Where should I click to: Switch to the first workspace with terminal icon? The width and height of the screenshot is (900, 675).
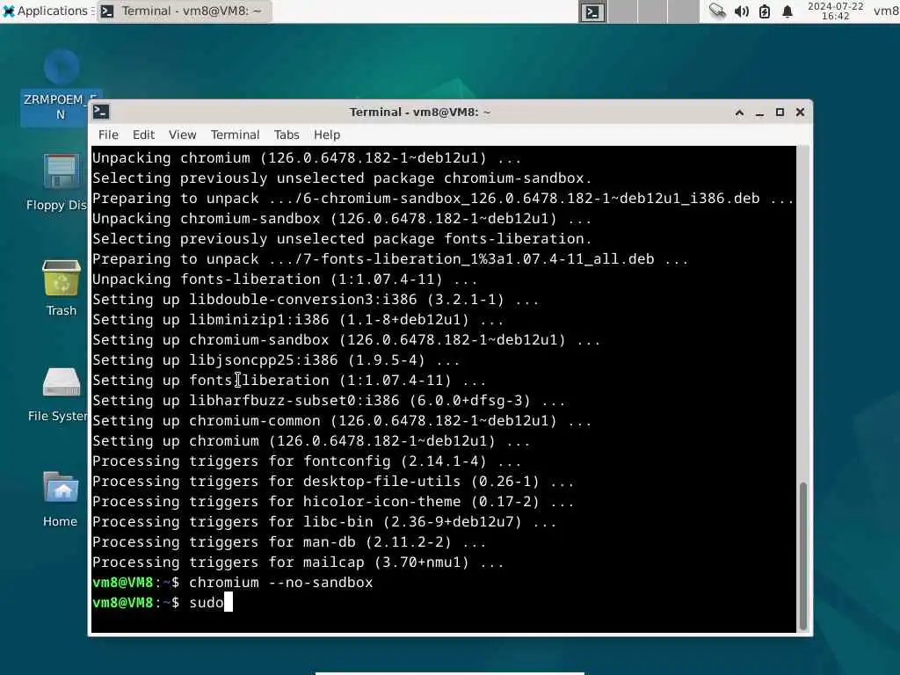point(592,11)
